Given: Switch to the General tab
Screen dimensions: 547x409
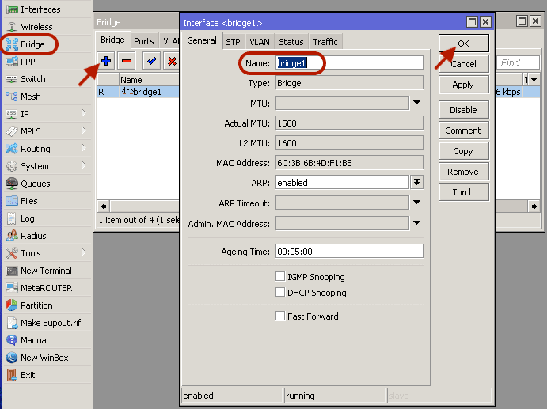Looking at the screenshot, I should [x=202, y=41].
